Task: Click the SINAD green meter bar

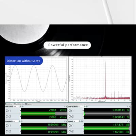Action: tap(107, 129)
